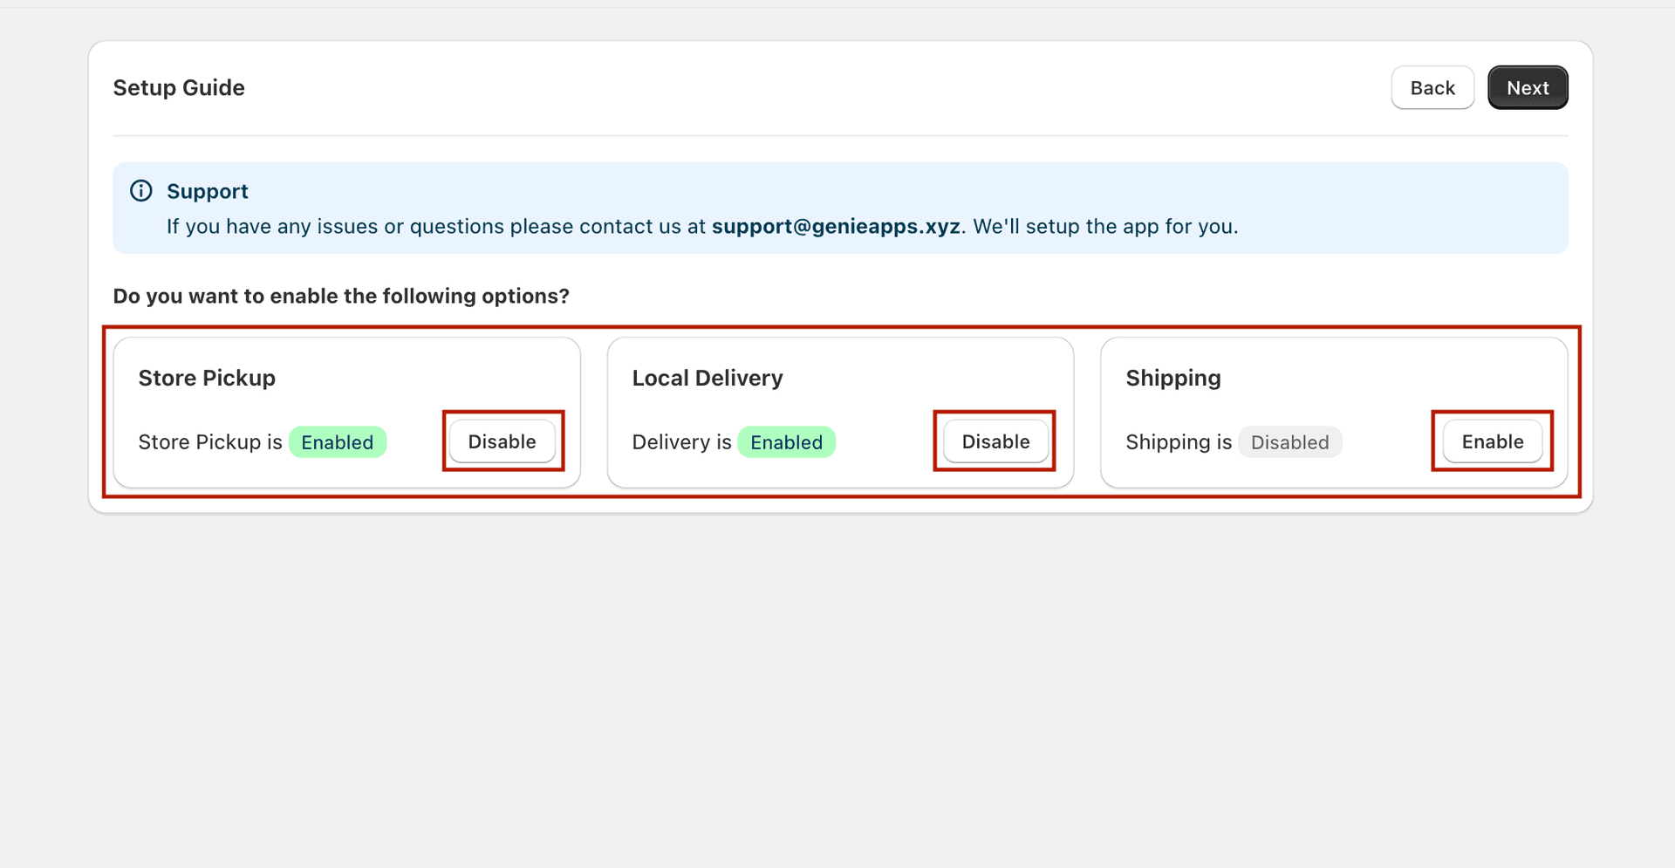Image resolution: width=1675 pixels, height=868 pixels.
Task: Disable the Store Pickup option
Action: point(502,441)
